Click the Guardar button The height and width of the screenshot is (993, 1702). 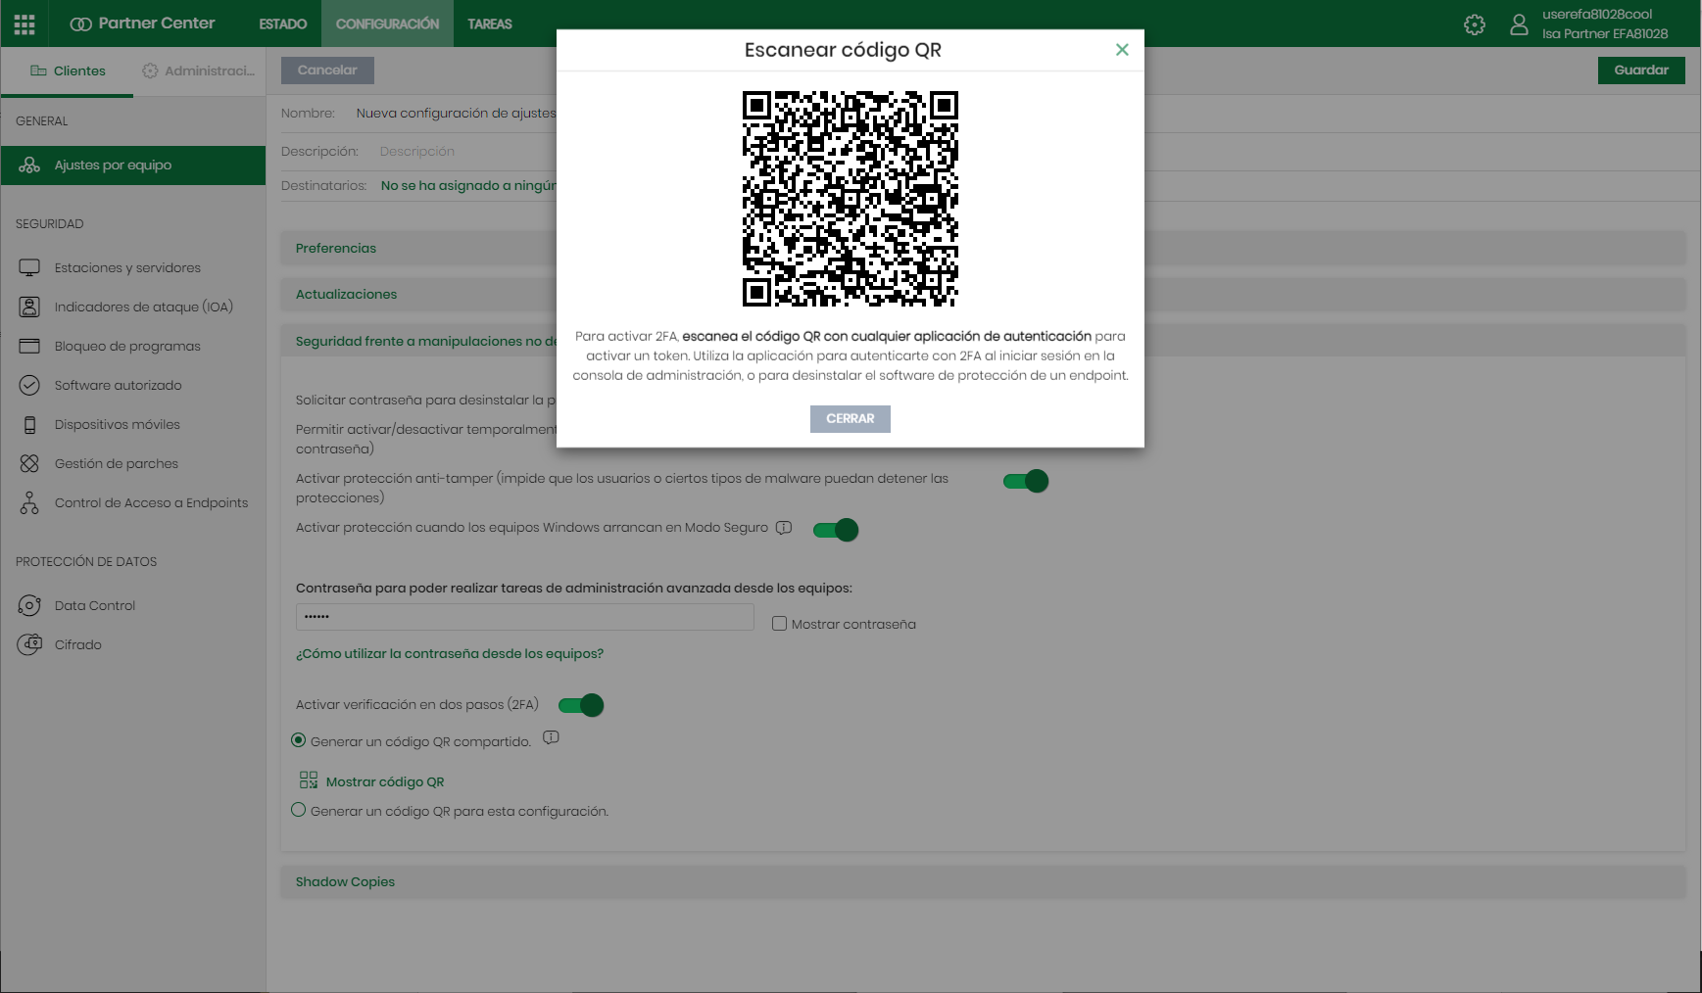(x=1641, y=71)
